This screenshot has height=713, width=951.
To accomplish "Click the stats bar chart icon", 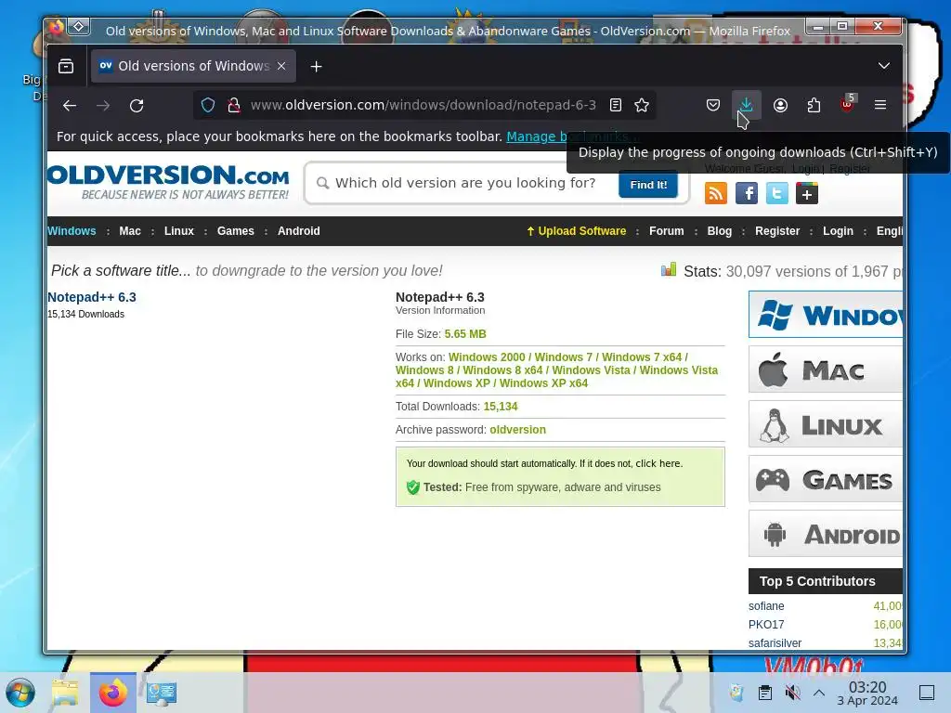I will [669, 270].
